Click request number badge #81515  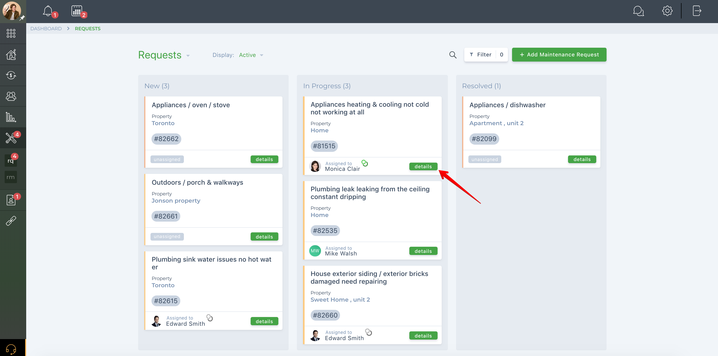[324, 146]
